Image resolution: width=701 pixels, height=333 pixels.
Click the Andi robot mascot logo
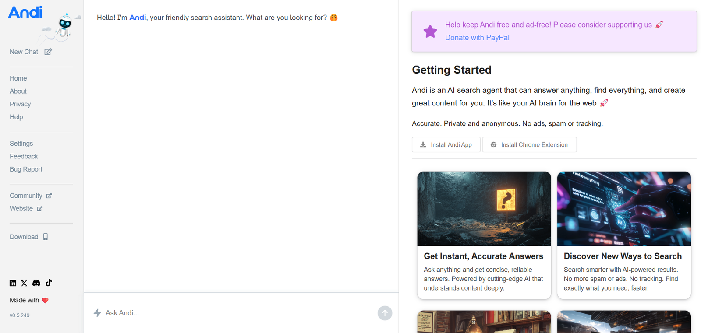click(64, 26)
